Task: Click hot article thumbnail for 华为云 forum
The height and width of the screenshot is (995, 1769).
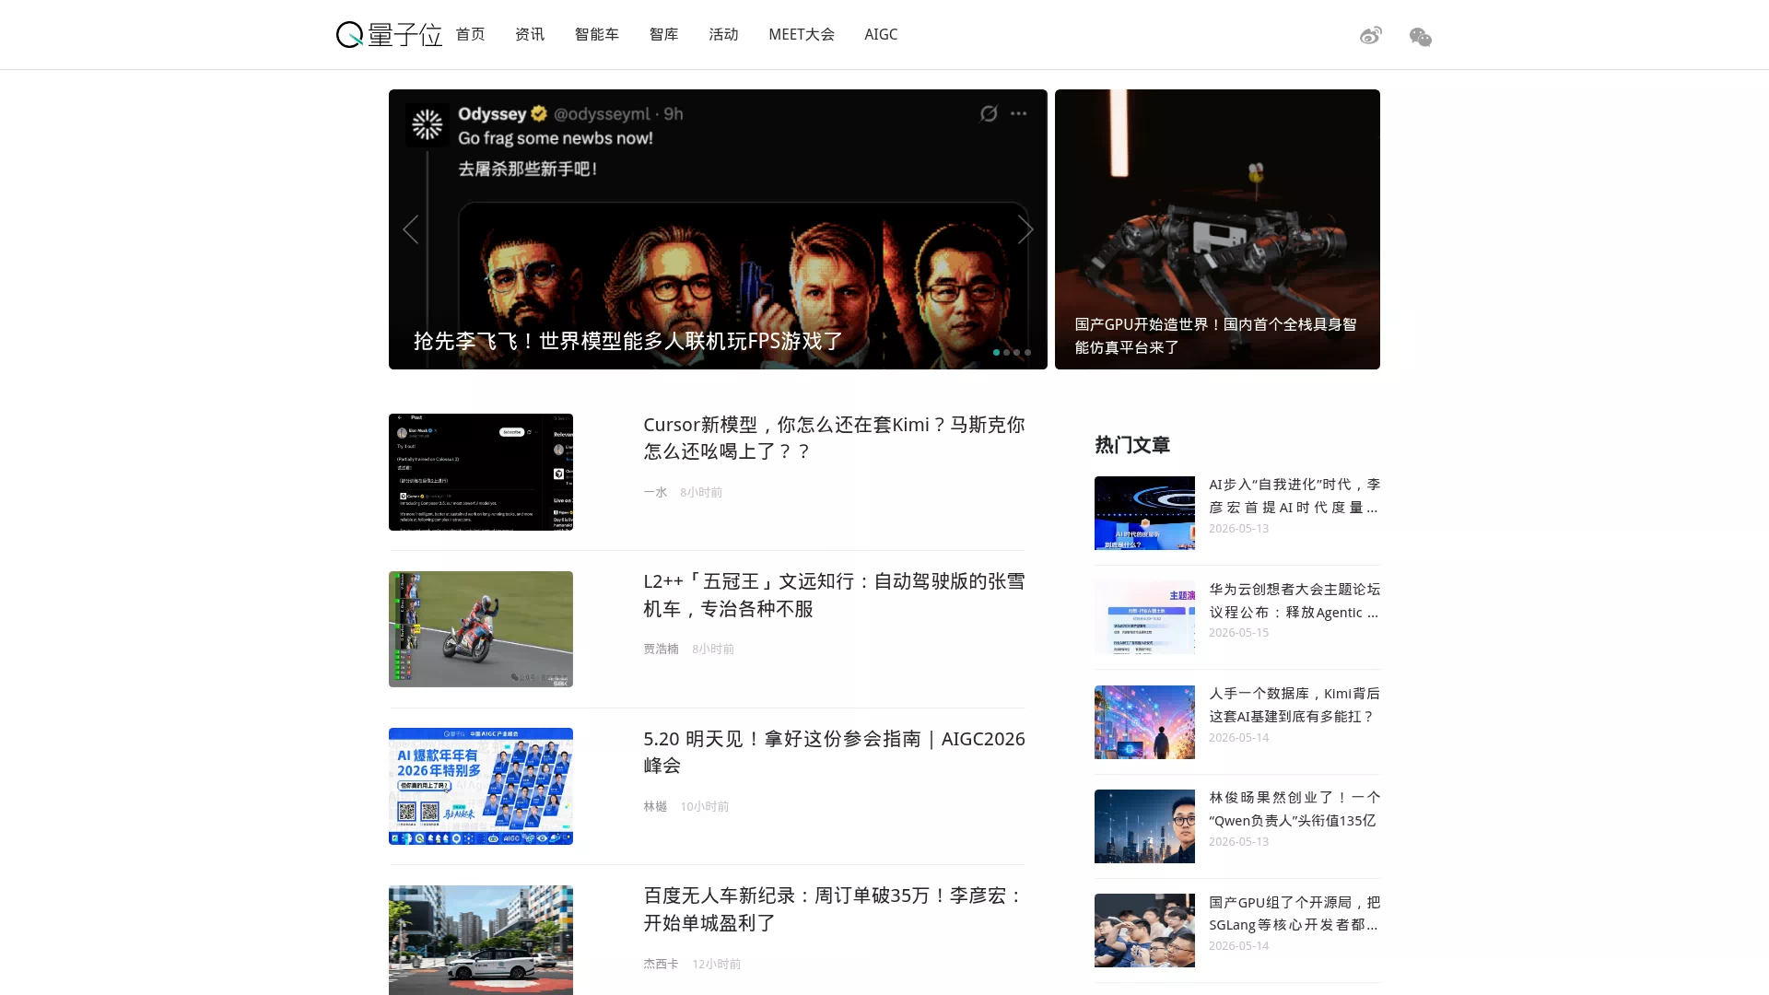Action: (x=1144, y=617)
